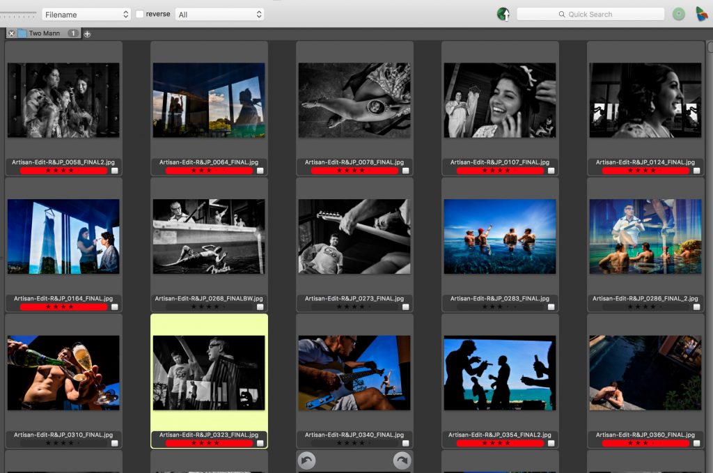713x473 pixels.
Task: Select the Two Mann contact sheet tab
Action: 44,33
